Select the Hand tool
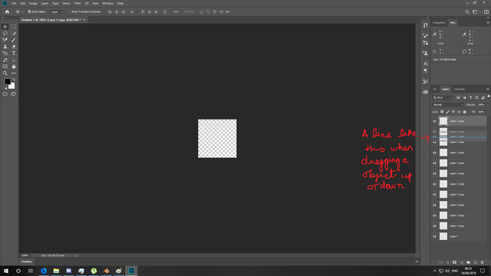This screenshot has height=276, width=491. pos(14,67)
